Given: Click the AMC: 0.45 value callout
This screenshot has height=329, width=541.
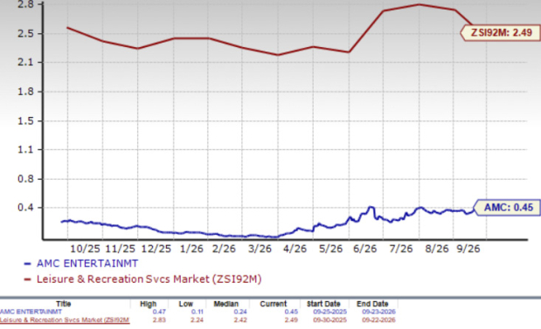Looking at the screenshot, I should click(x=507, y=208).
